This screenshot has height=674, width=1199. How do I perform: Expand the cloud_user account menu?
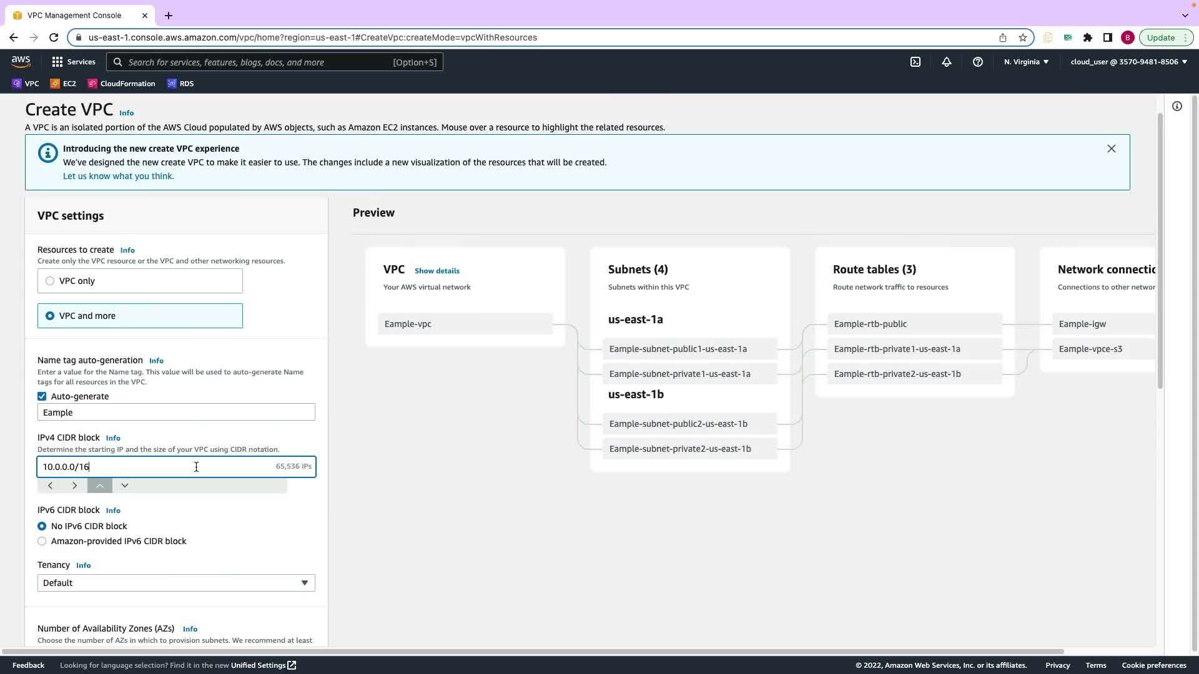coord(1128,62)
